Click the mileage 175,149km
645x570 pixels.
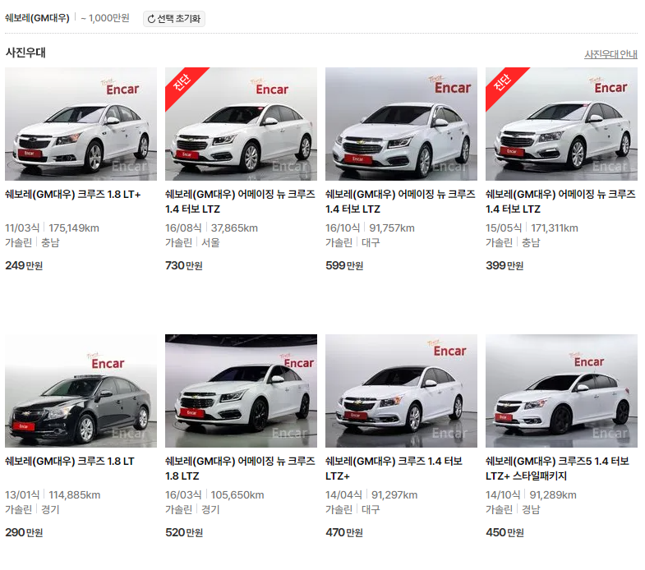[74, 228]
